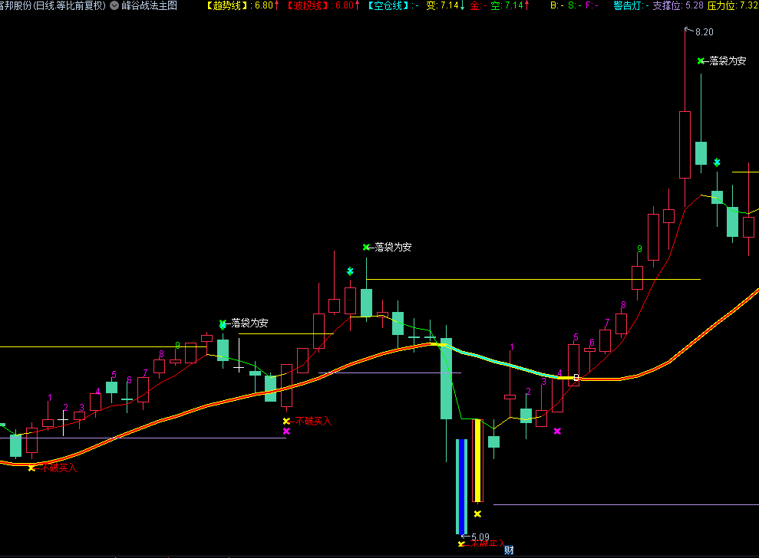Click the green 落袋为安 marker near 8.20 high
Screen dimensions: 759x558
pyautogui.click(x=722, y=61)
